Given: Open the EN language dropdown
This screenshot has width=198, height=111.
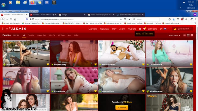Looking at the screenshot, I should pyautogui.click(x=164, y=29).
